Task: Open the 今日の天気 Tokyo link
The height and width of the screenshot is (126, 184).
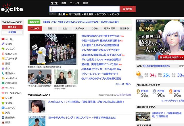Action: point(156,66)
